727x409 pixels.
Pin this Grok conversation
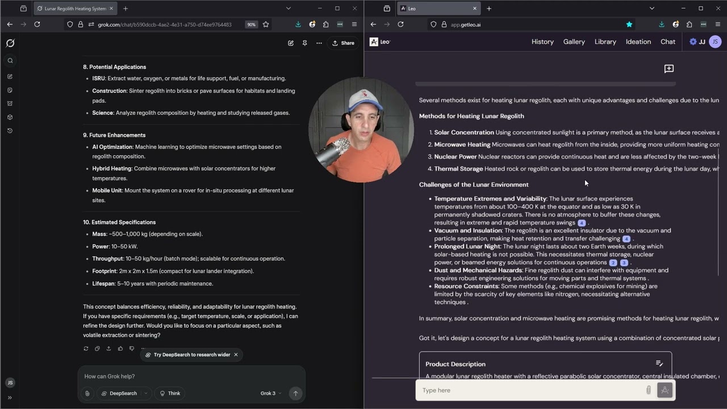(304, 43)
